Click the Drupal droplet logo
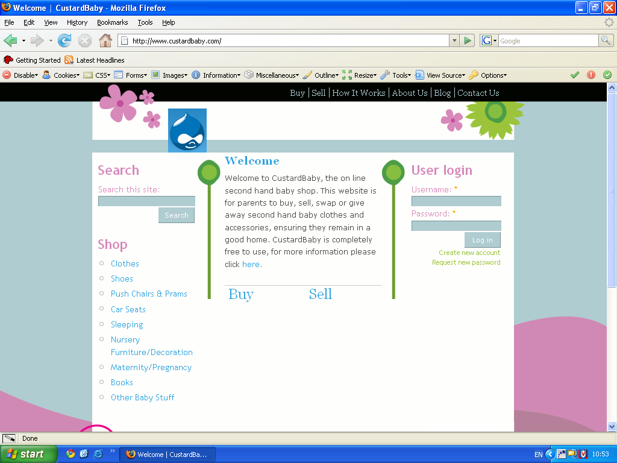 (187, 130)
